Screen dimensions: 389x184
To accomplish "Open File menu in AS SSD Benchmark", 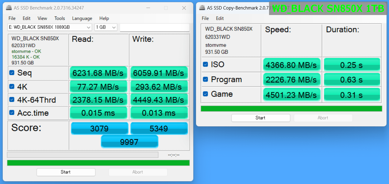I will pyautogui.click(x=12, y=18).
